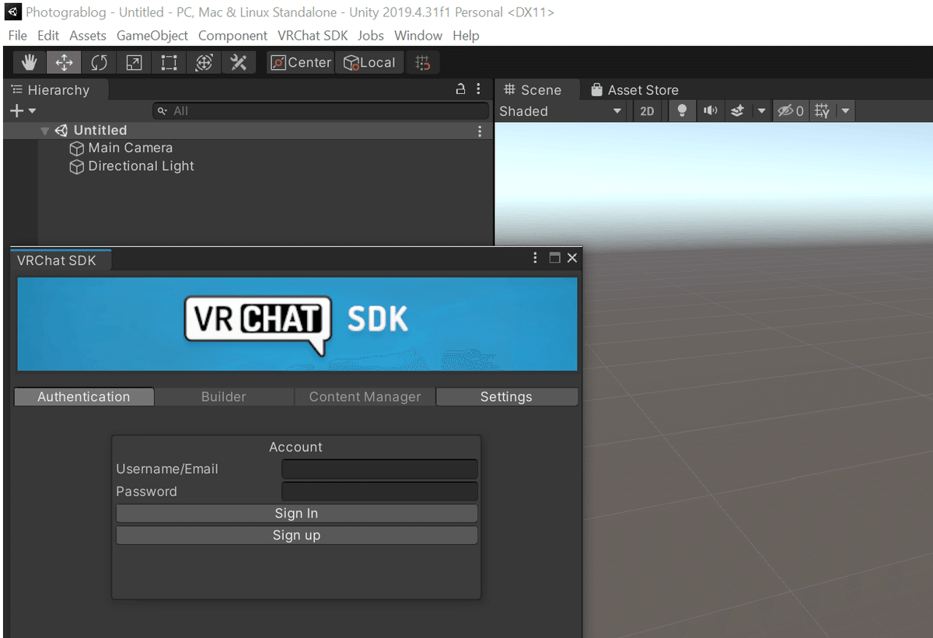
Task: Open the Help menu
Action: 466,36
